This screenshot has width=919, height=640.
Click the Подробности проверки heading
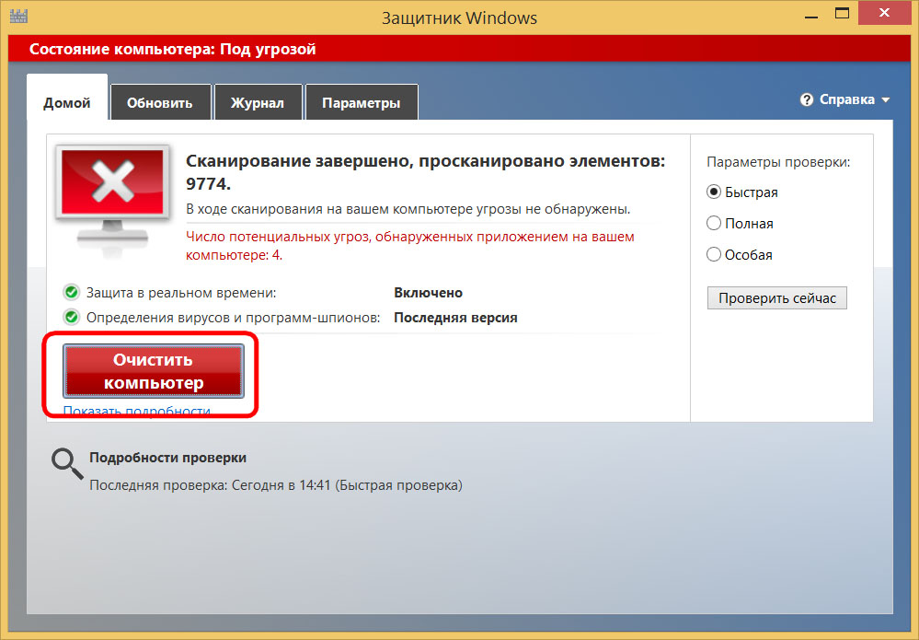167,458
